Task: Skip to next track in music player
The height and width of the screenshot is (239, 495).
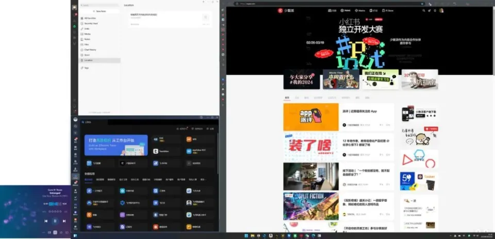Action: (x=64, y=221)
